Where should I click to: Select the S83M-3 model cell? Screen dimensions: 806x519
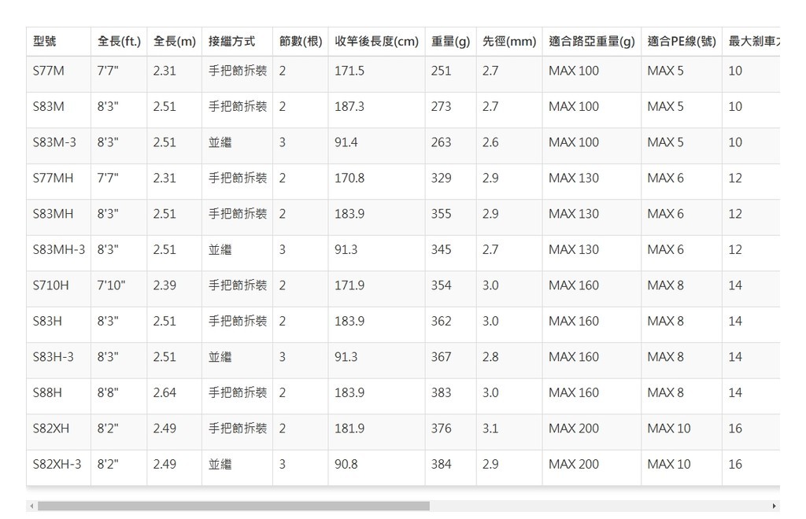[55, 142]
